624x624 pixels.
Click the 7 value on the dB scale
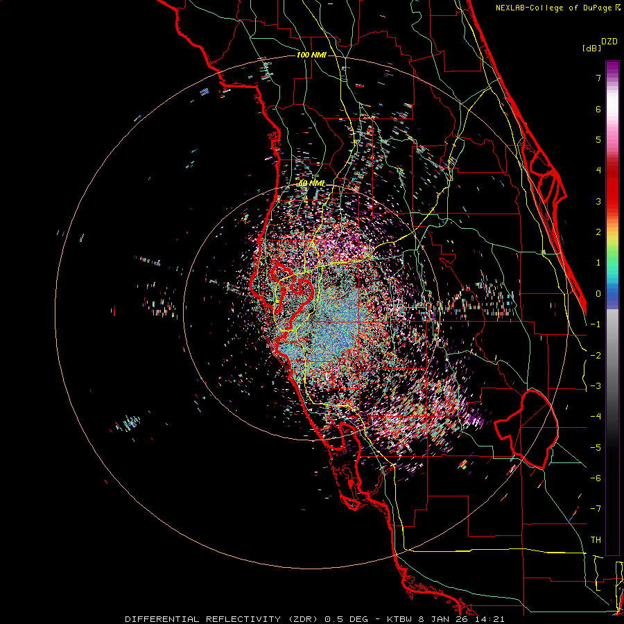point(598,78)
